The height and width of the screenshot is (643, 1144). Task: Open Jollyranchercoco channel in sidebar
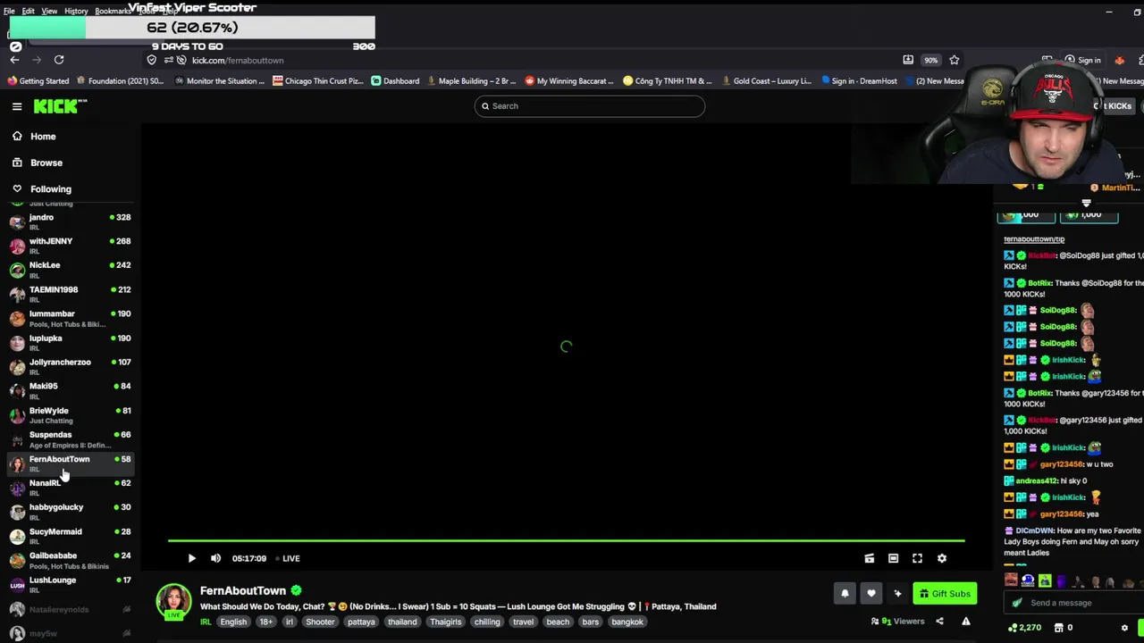point(70,366)
